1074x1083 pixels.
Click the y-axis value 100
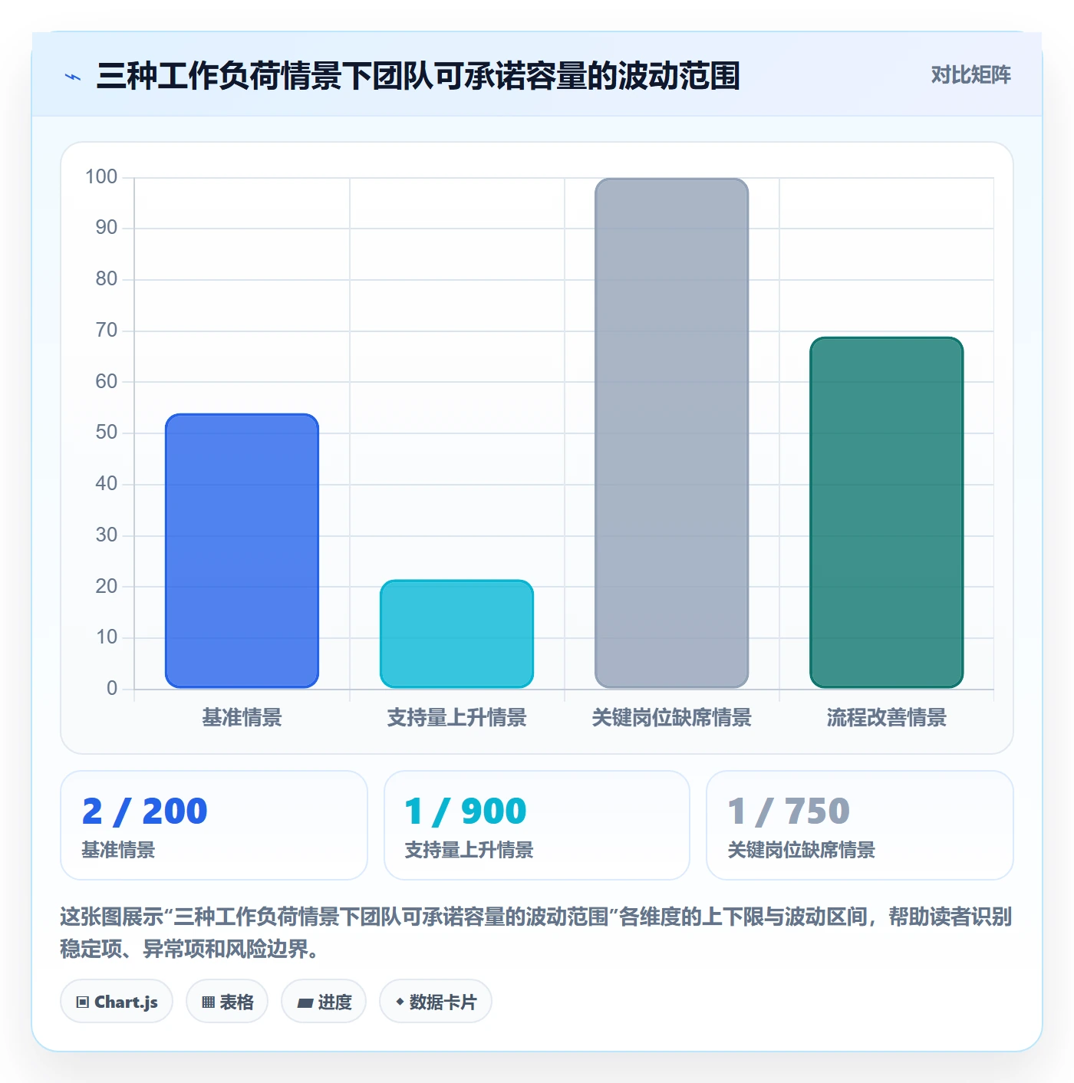(x=101, y=177)
